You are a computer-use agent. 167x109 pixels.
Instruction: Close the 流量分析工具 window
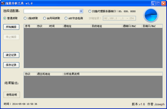click(x=163, y=3)
